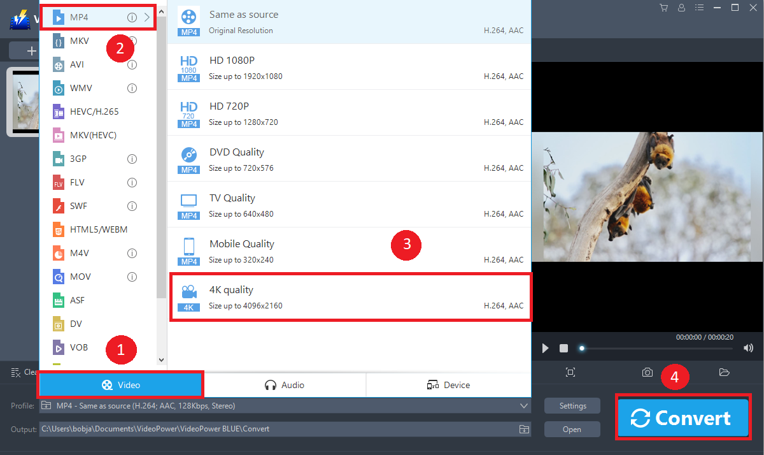The image size is (764, 455).
Task: Click the preview playback progress slider
Action: click(656, 349)
